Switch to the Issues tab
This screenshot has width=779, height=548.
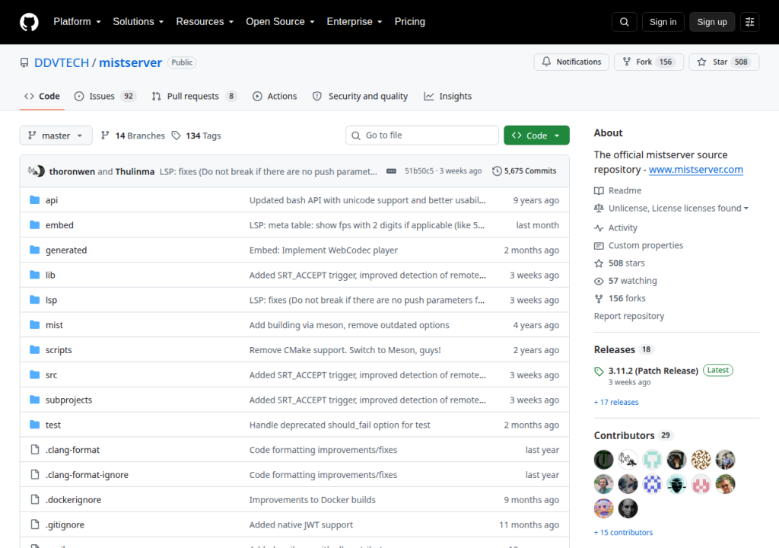105,96
